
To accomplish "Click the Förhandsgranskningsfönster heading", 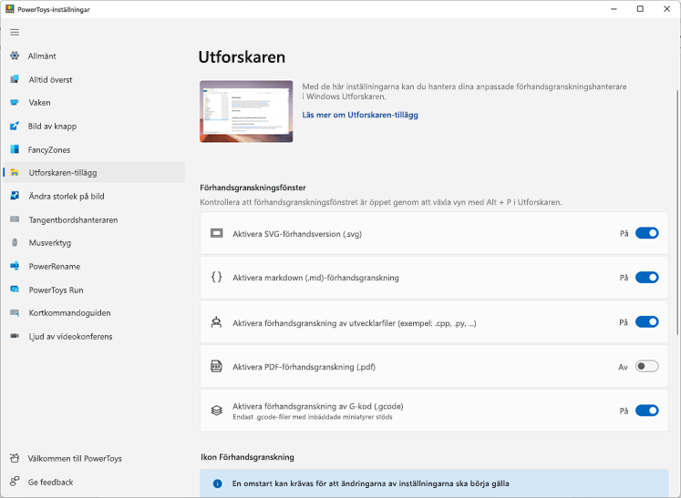I will [x=253, y=188].
